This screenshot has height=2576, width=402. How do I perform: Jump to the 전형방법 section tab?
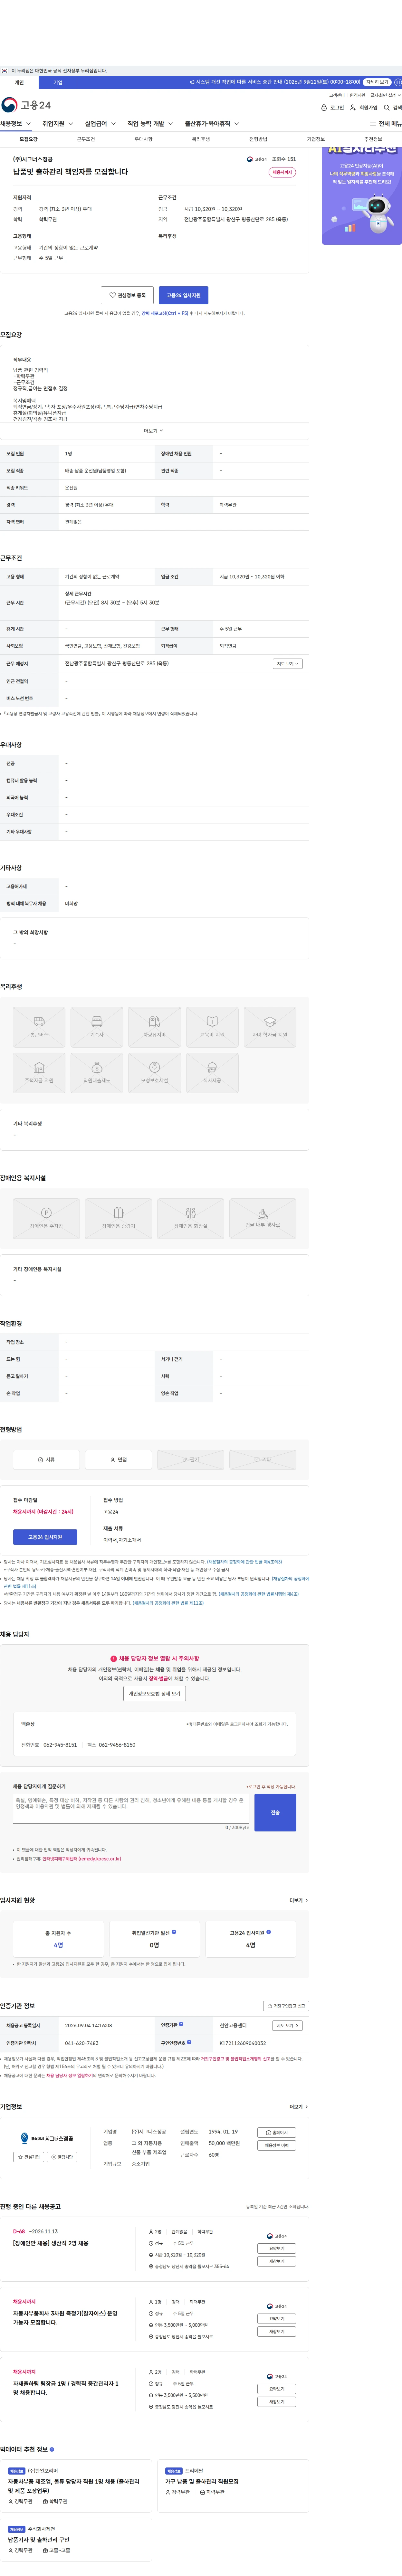pyautogui.click(x=258, y=139)
